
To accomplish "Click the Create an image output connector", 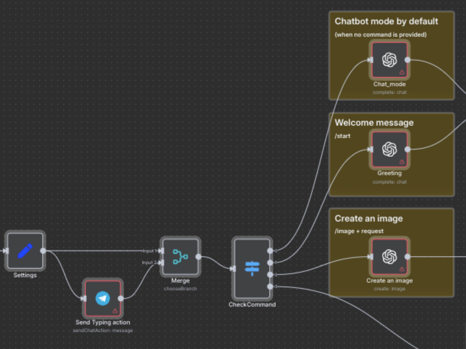I will coord(407,257).
